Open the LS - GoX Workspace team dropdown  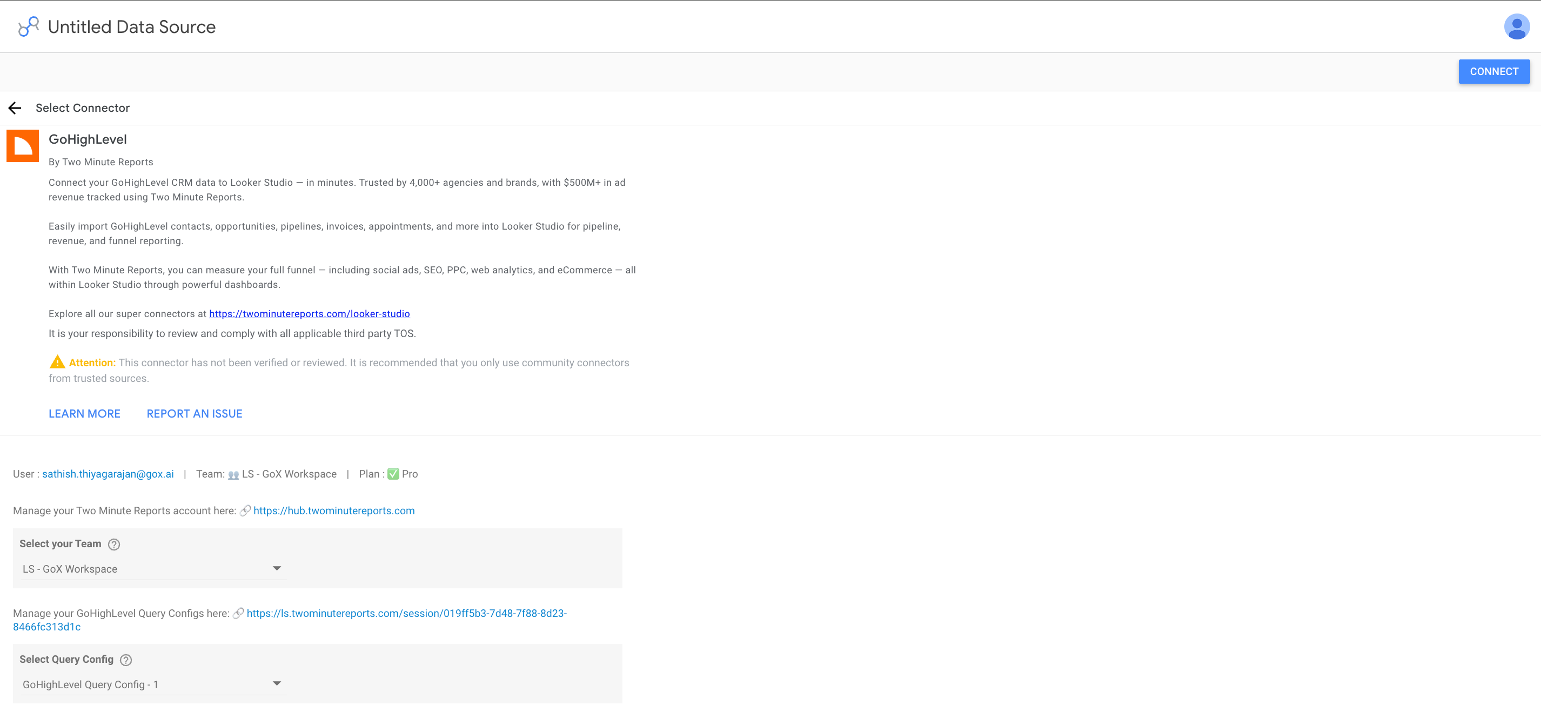[153, 568]
